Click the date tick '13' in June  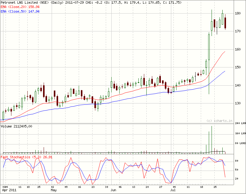[134, 187]
